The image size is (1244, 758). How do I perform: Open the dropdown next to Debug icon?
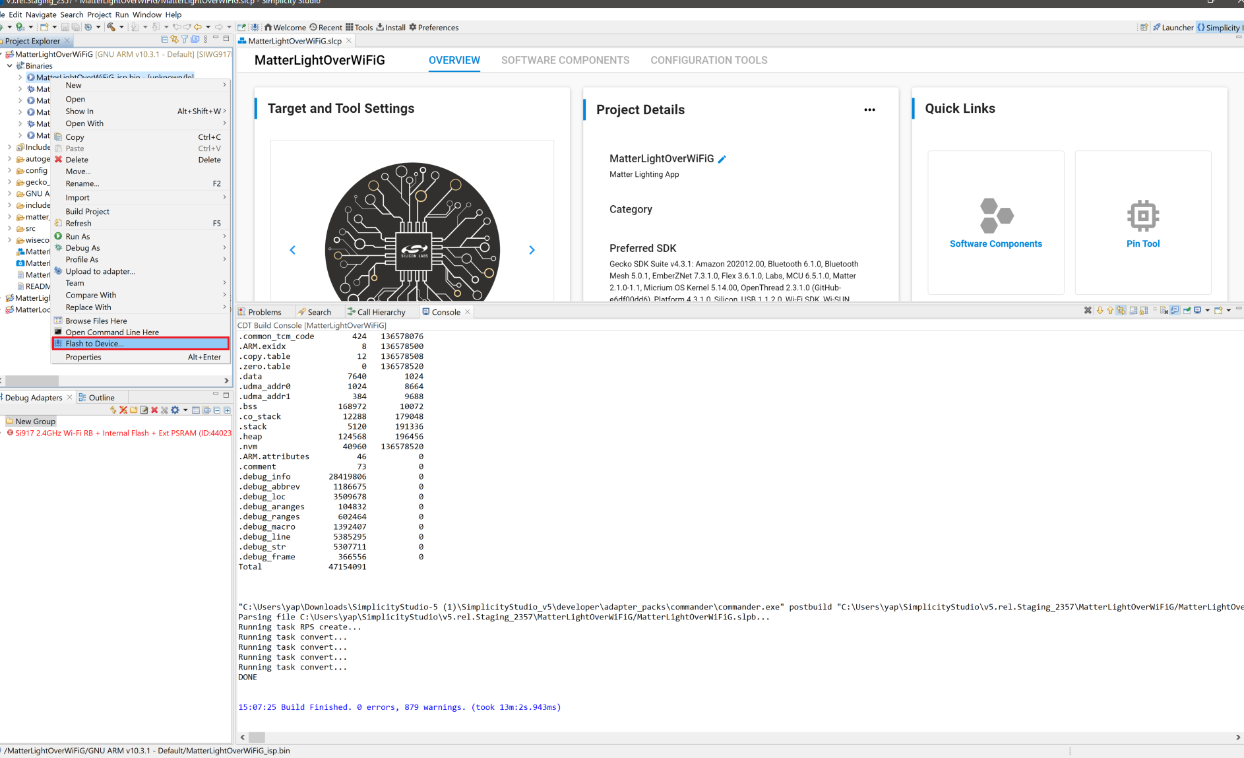pos(10,27)
